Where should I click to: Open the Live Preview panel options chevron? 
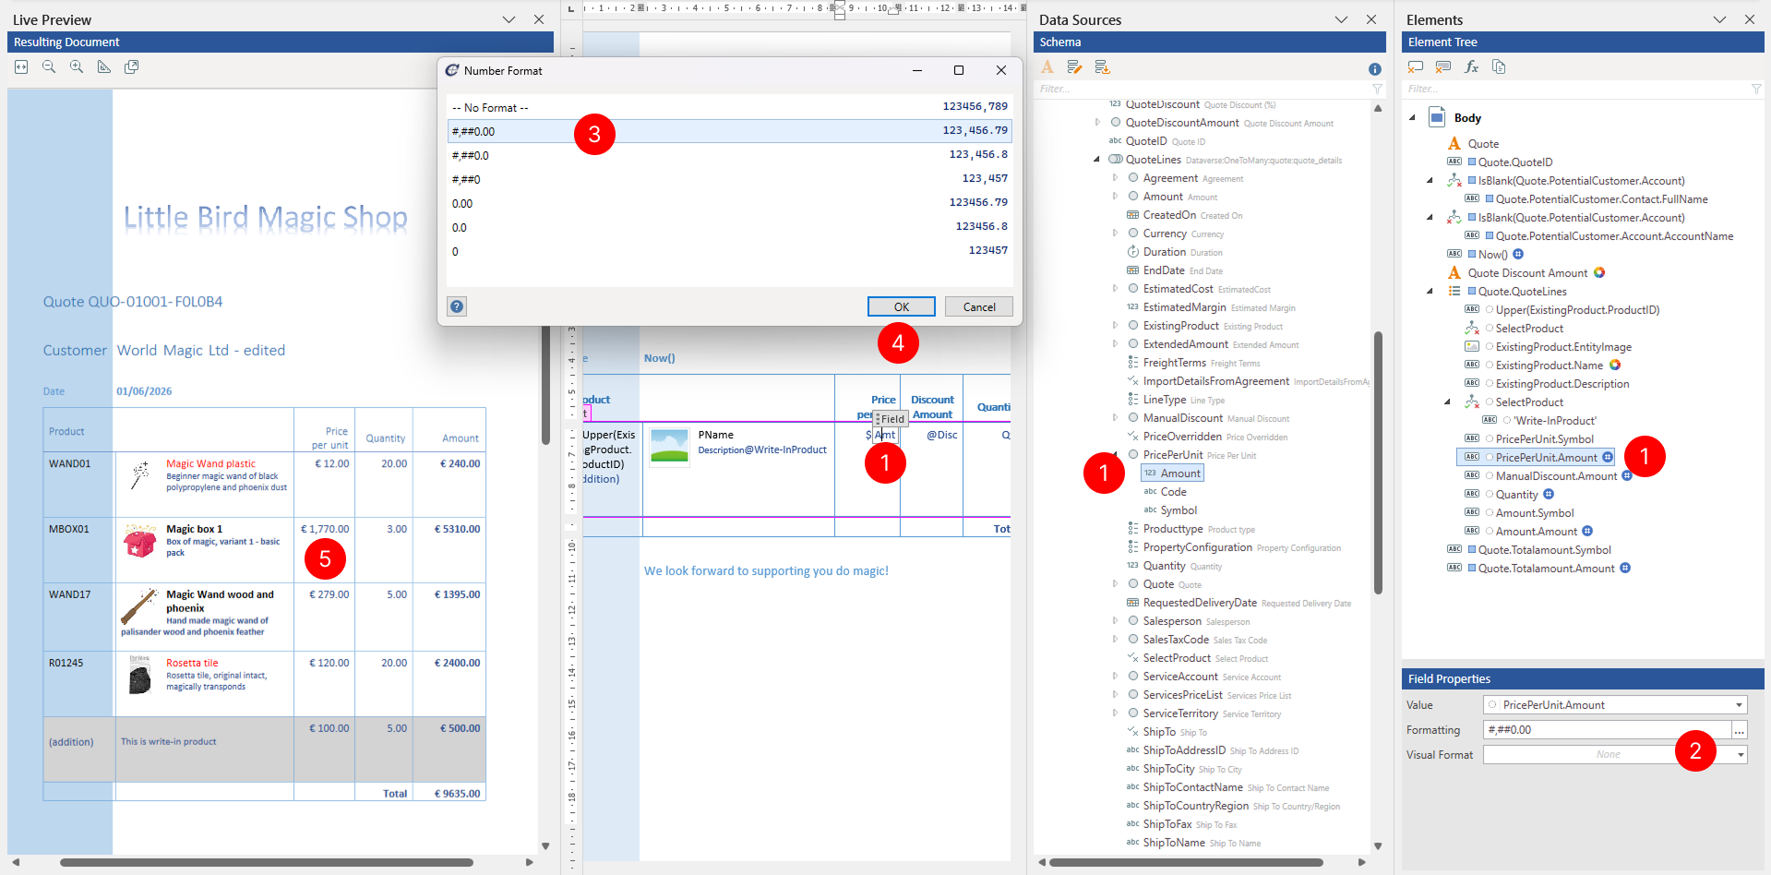click(509, 19)
